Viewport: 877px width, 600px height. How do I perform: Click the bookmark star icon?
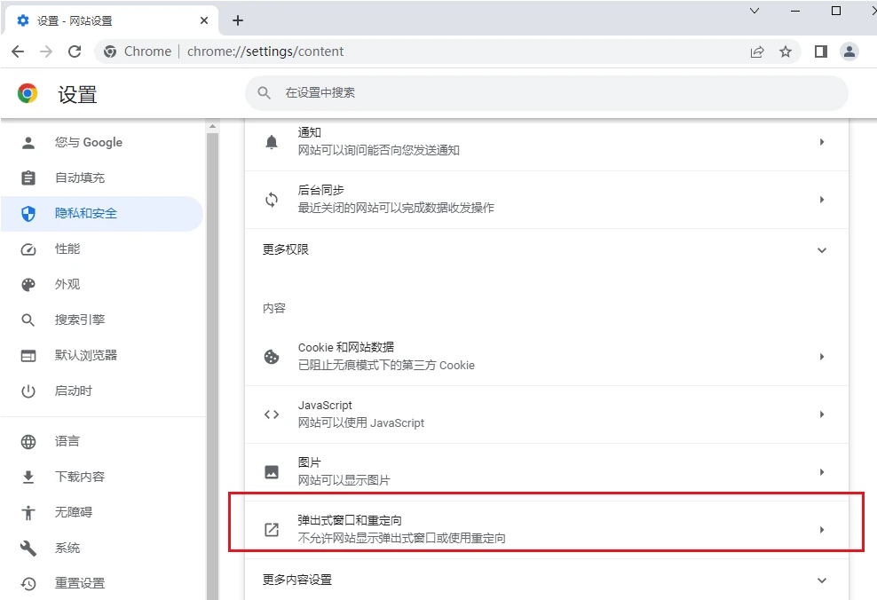786,51
